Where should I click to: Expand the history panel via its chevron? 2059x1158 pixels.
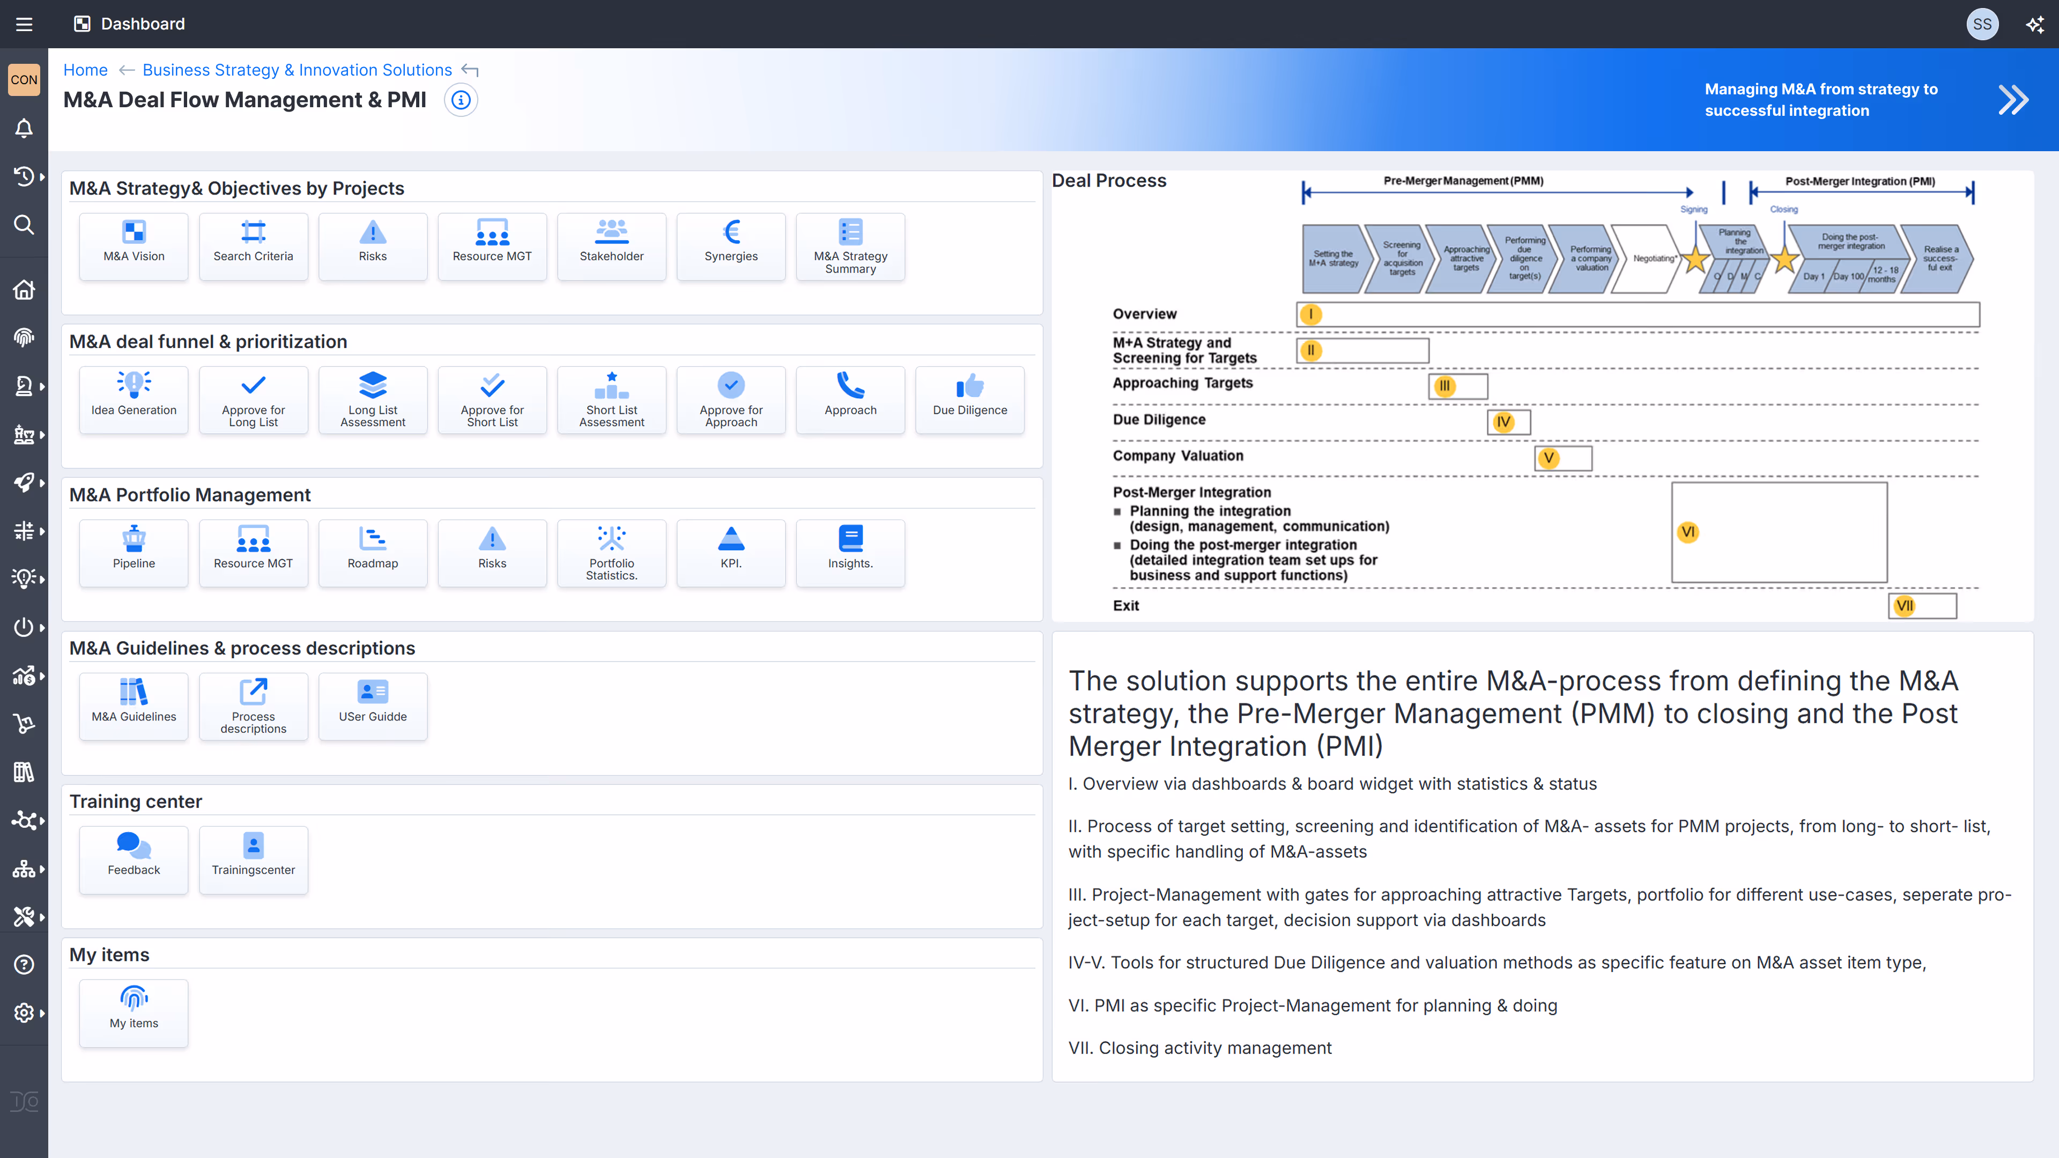(42, 176)
